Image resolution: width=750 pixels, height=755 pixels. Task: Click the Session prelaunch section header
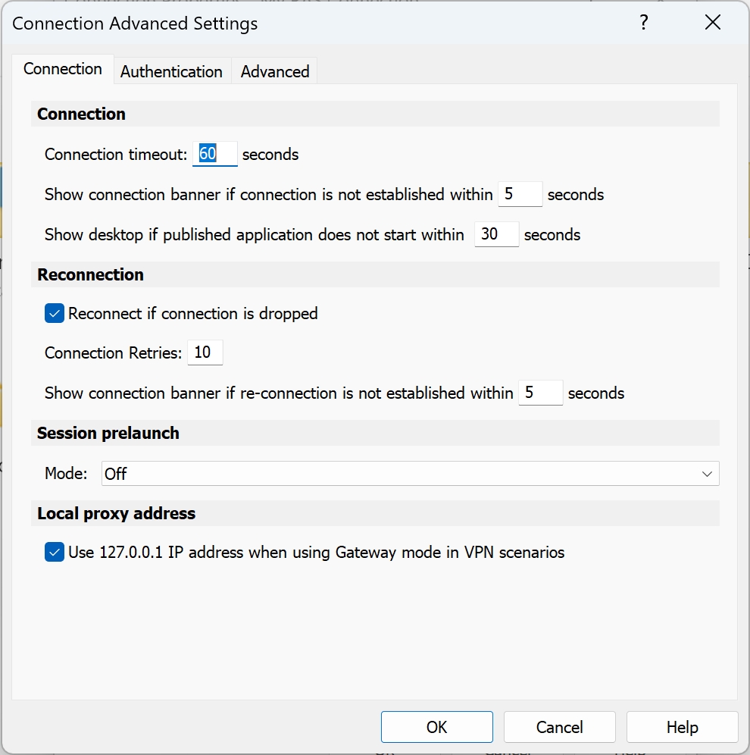[108, 433]
